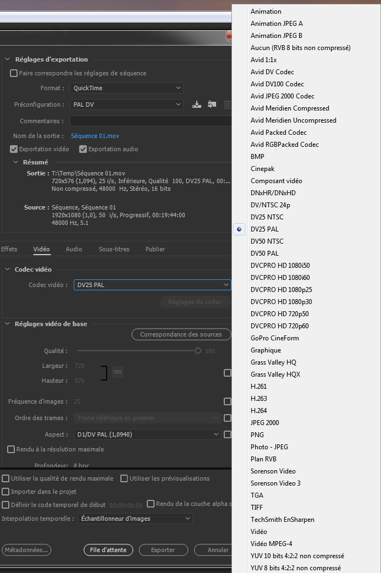Click the import preset icon
This screenshot has width=381, height=573.
[212, 104]
